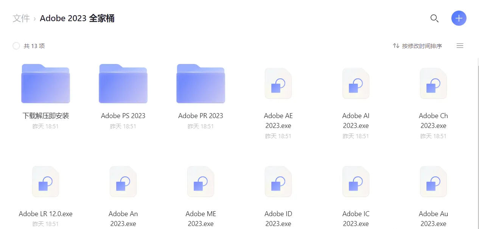The image size is (479, 229).
Task: Click the Adobe Au 2023.exe file icon
Action: click(x=433, y=182)
